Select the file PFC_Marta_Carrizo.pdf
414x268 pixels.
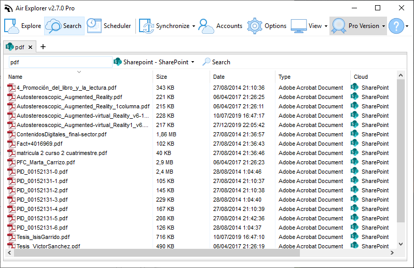pyautogui.click(x=46, y=162)
